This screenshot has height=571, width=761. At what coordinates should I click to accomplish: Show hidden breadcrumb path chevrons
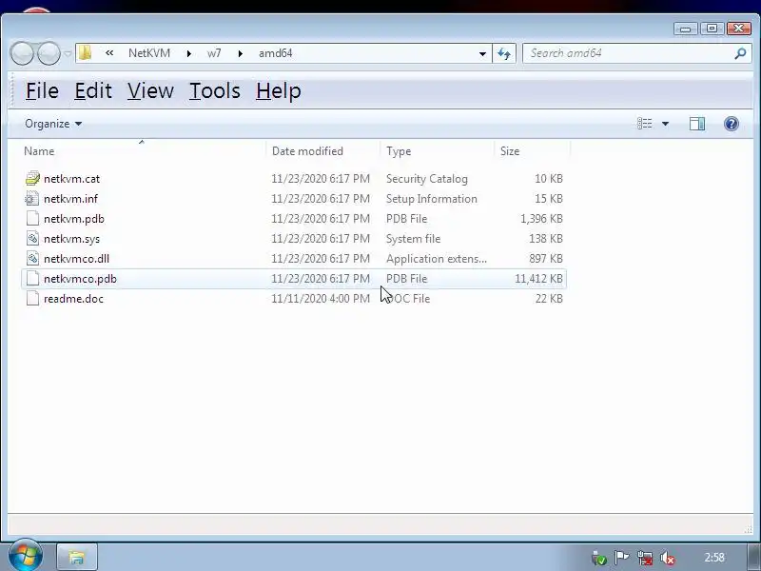coord(109,53)
